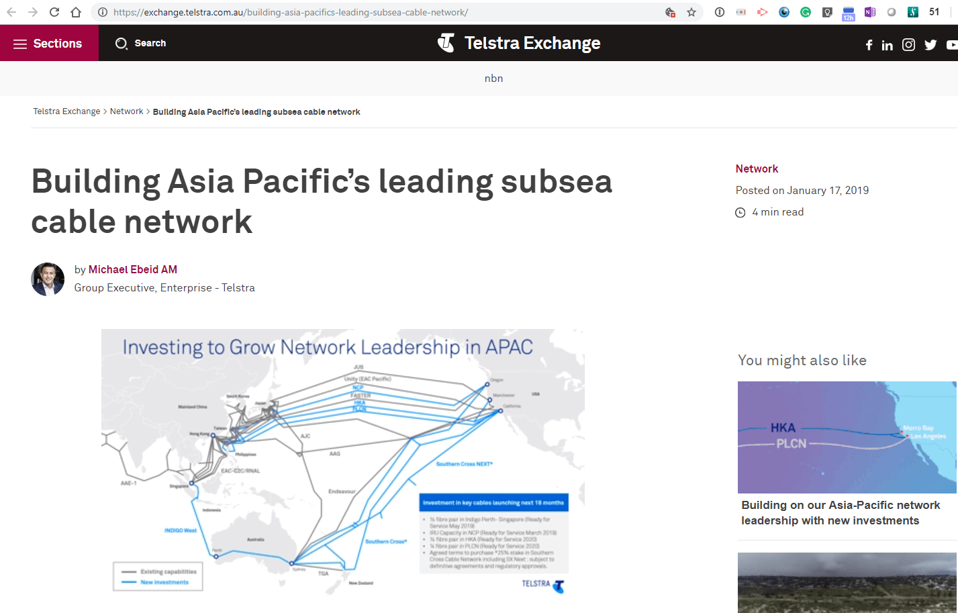Click the 12h calendar extension icon
958x613 pixels.
(848, 11)
